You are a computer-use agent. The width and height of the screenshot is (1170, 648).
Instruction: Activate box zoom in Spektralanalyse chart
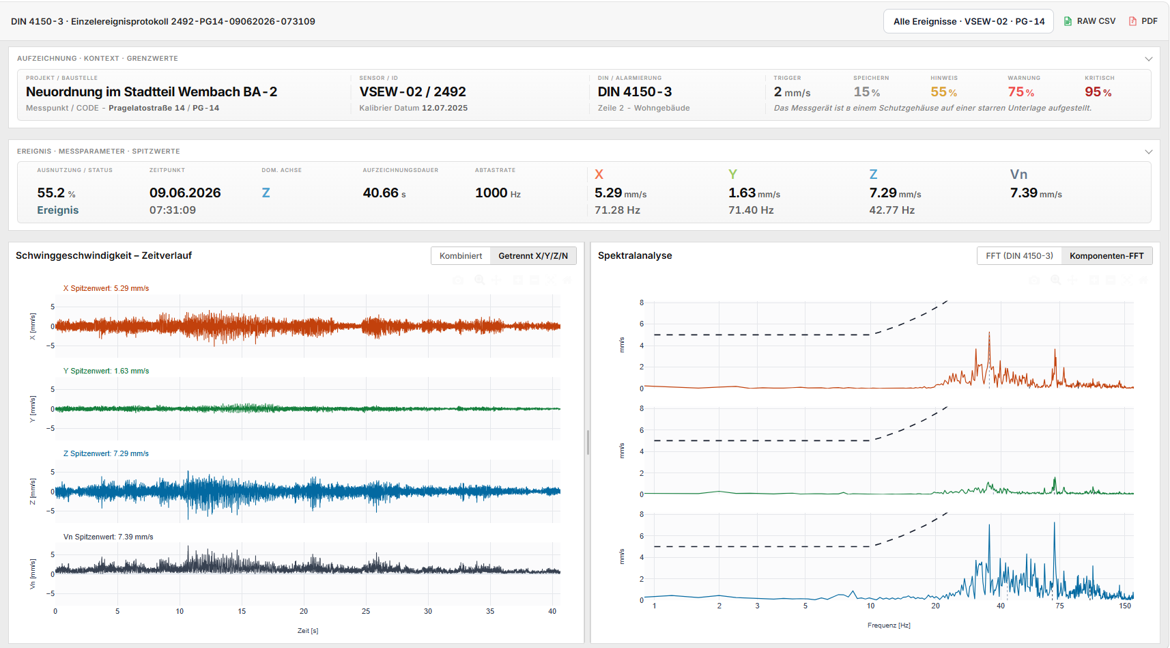click(x=1056, y=280)
